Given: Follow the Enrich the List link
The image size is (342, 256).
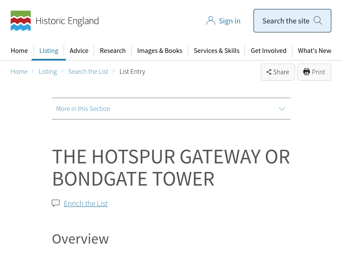Looking at the screenshot, I should [85, 204].
